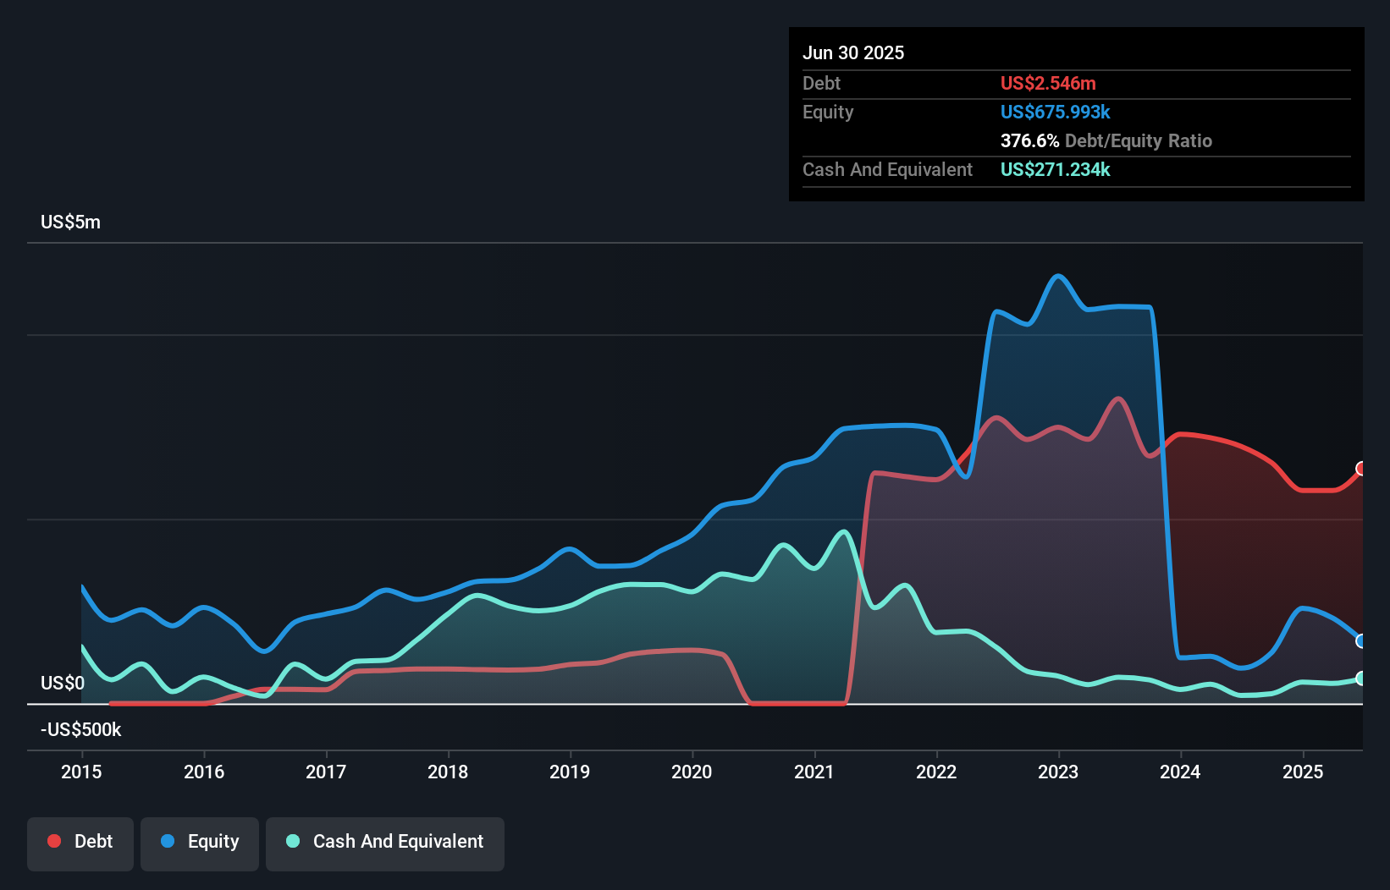Select the blue Equity endpoint marker on chart

point(1361,641)
